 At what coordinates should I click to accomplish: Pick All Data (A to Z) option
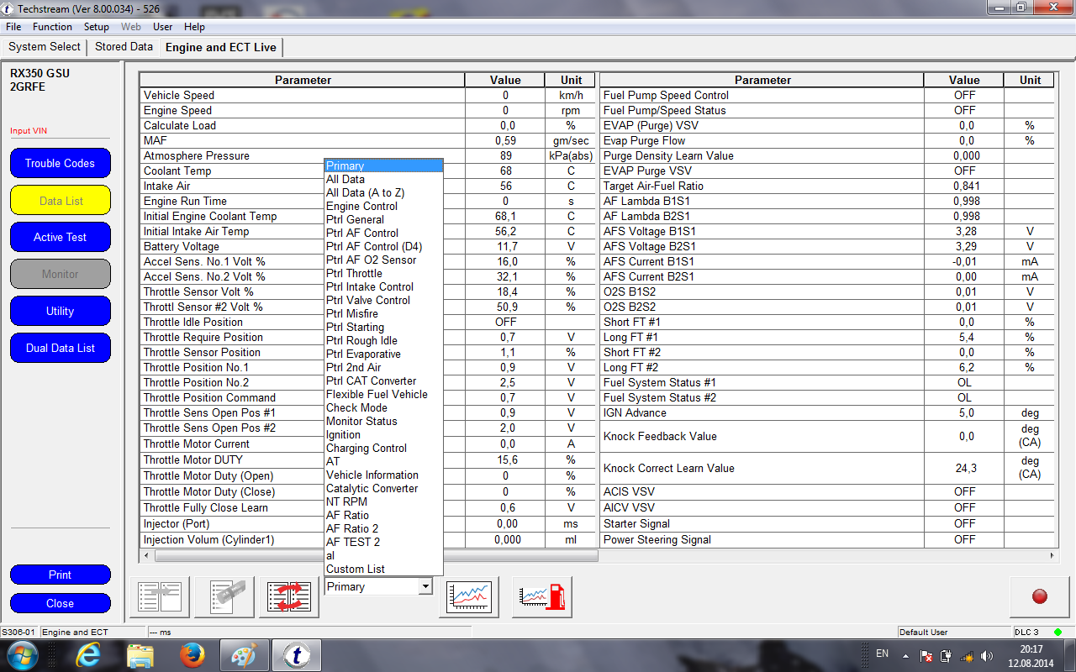(362, 192)
